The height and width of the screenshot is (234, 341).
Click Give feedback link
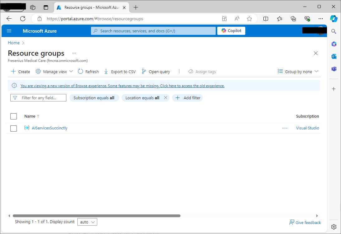[305, 222]
